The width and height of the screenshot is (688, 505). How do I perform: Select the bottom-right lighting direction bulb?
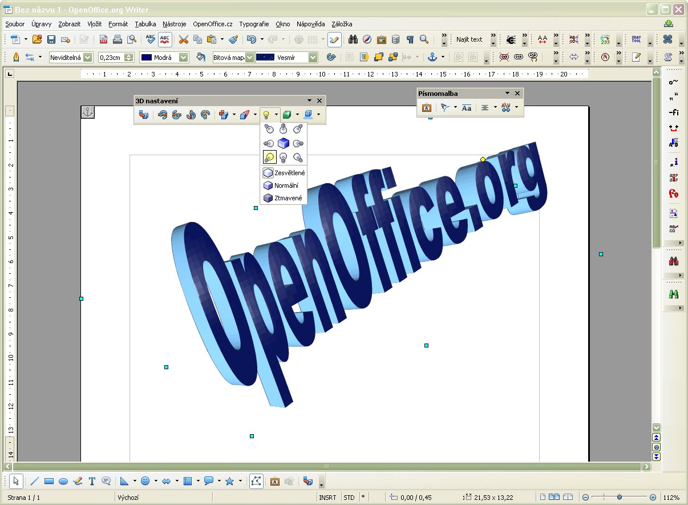click(297, 157)
